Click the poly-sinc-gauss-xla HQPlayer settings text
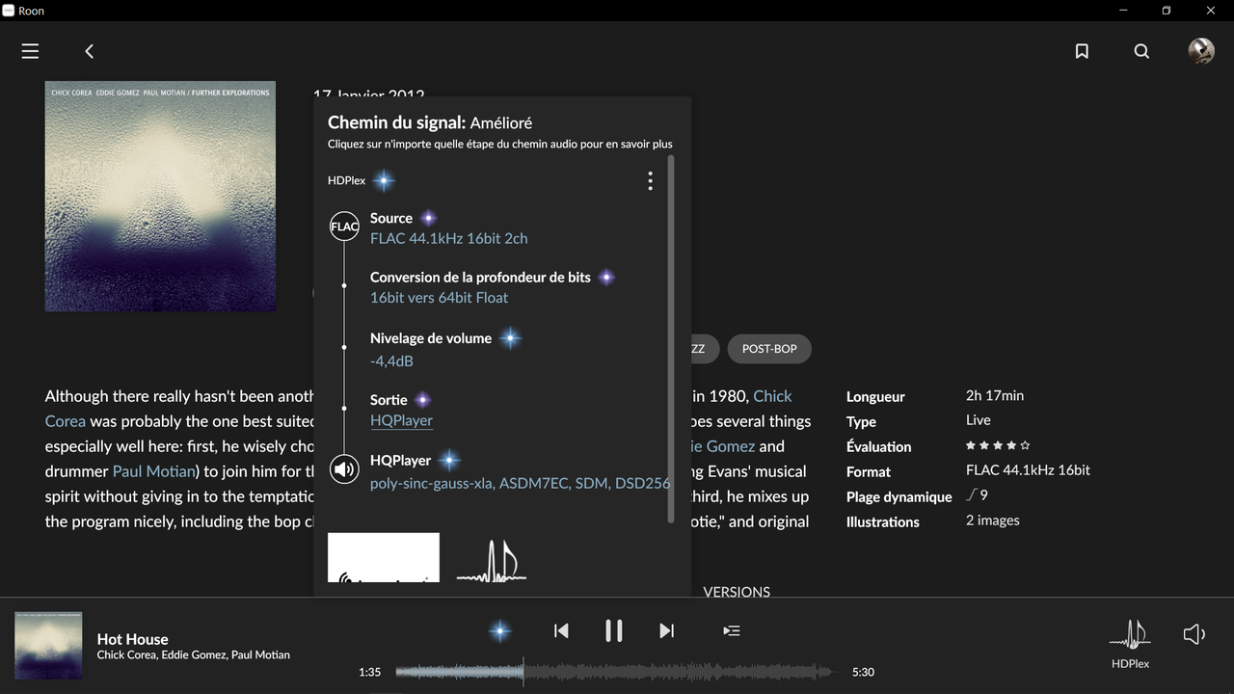Screen dimensions: 1234x694 pyautogui.click(x=520, y=483)
